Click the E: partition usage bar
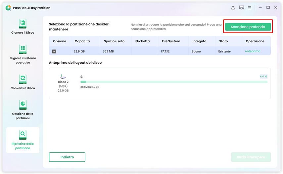 [x=174, y=82]
